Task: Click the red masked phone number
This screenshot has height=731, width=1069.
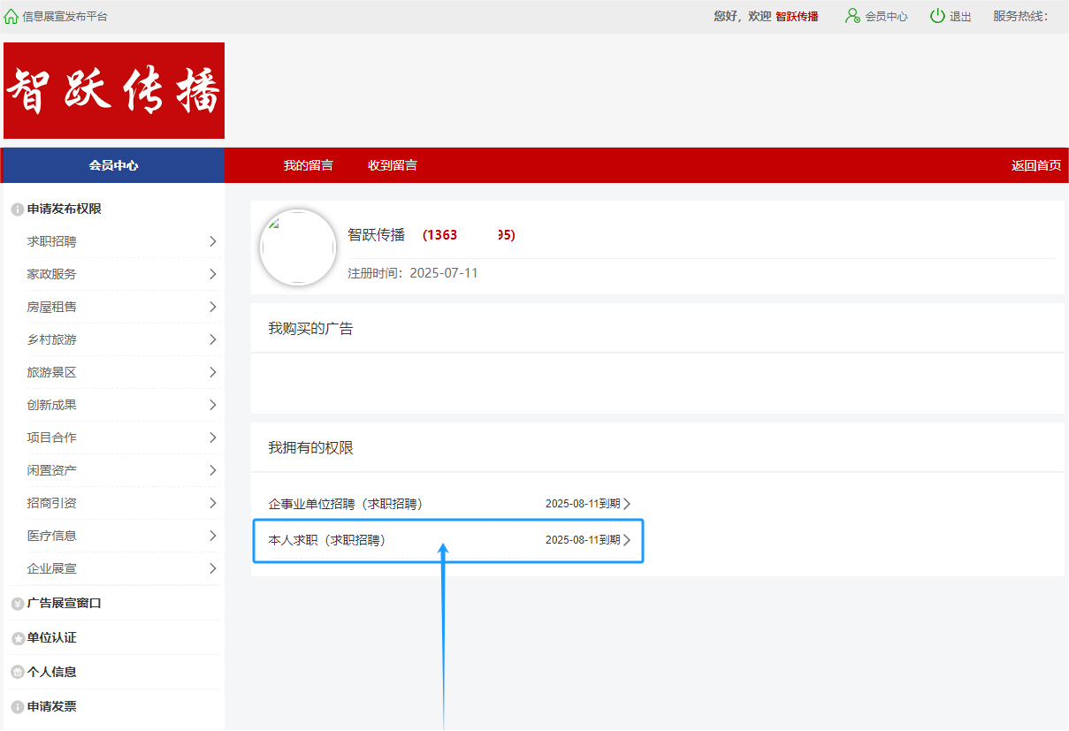Action: 469,235
